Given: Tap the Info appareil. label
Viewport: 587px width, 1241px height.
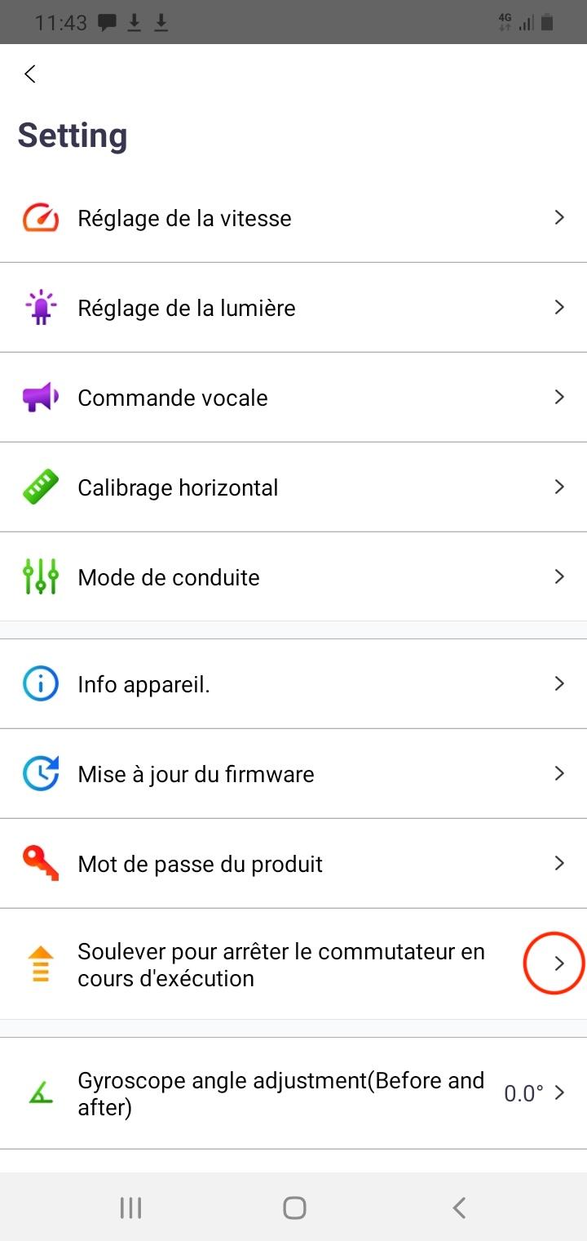Looking at the screenshot, I should click(x=143, y=684).
